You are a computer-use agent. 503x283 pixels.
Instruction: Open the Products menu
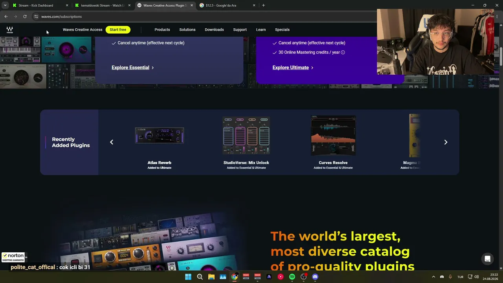pos(162,30)
